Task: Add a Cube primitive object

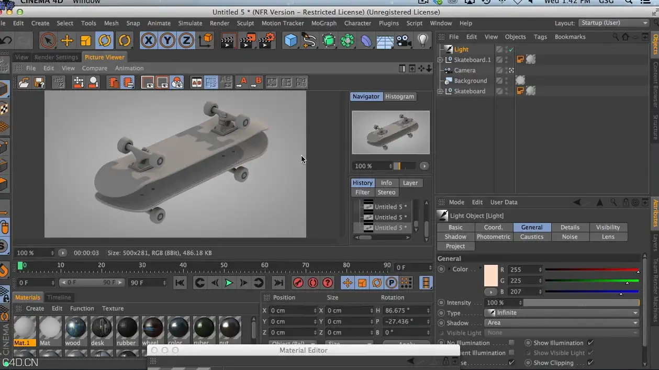Action: point(291,40)
